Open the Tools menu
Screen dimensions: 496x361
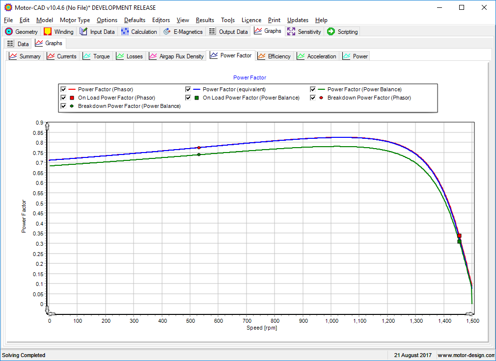point(228,20)
